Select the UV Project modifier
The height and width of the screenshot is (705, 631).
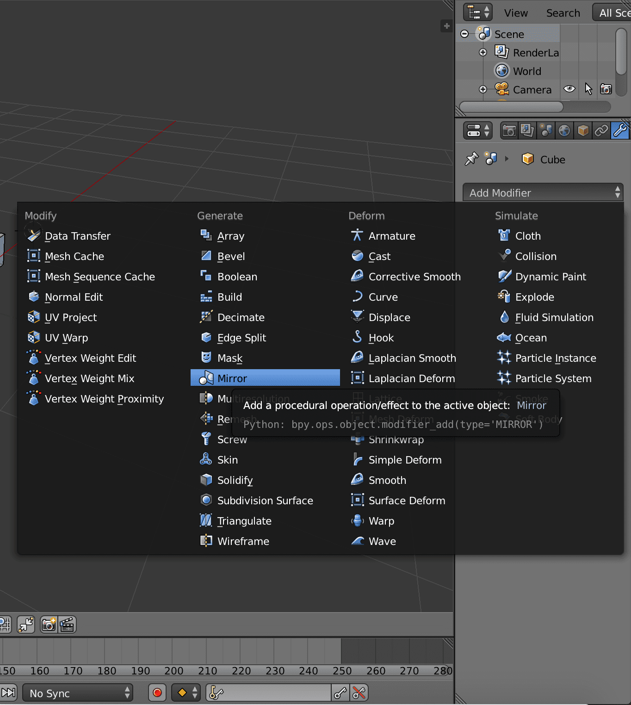103,317
